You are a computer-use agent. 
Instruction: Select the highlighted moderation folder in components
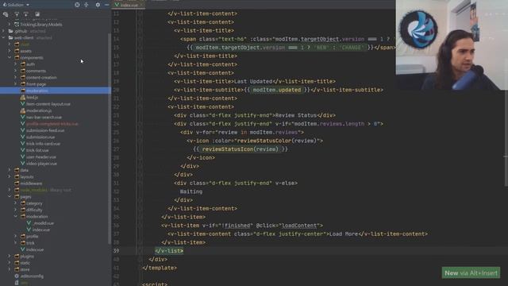pos(55,91)
